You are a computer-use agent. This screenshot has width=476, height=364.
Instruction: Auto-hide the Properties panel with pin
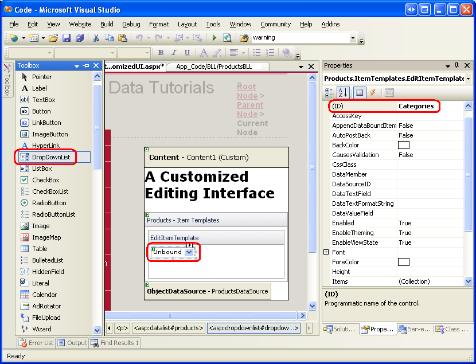(457, 65)
